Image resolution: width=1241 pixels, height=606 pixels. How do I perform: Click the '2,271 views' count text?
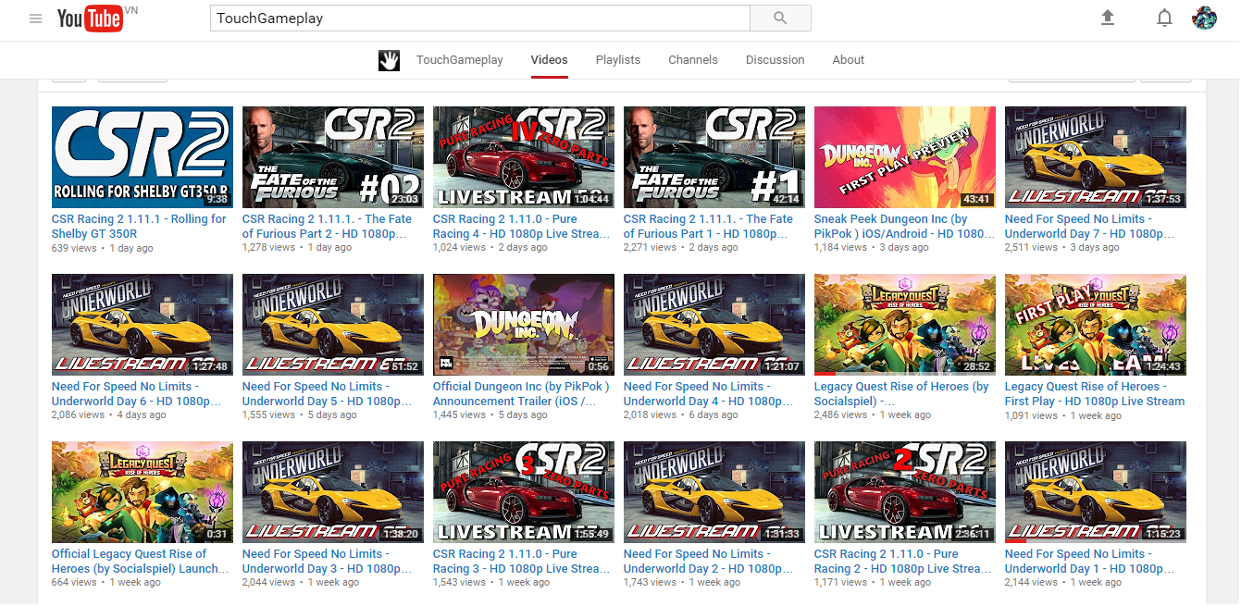651,249
